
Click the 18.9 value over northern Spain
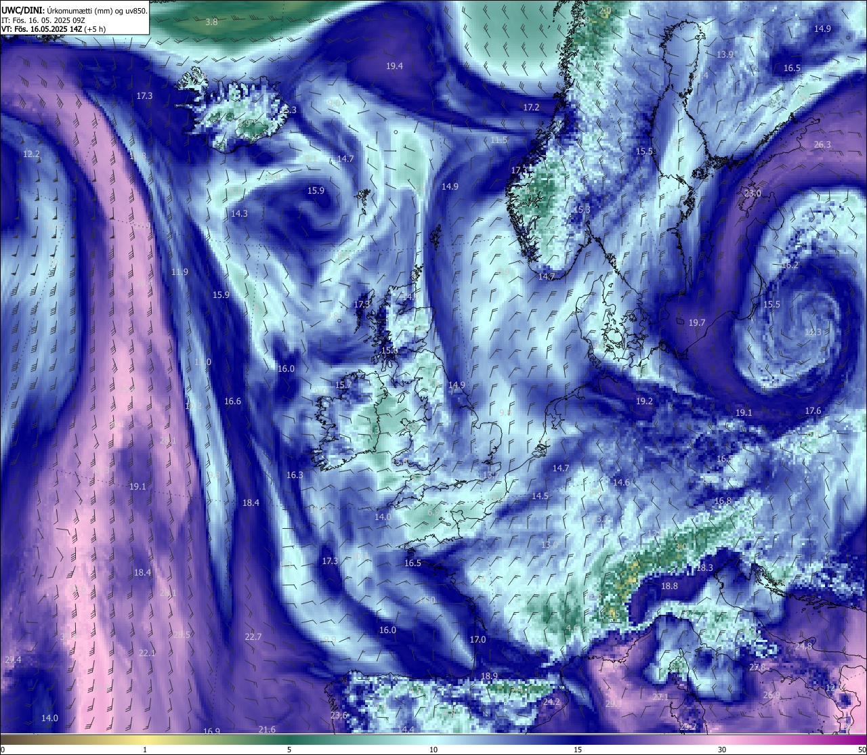(x=489, y=676)
